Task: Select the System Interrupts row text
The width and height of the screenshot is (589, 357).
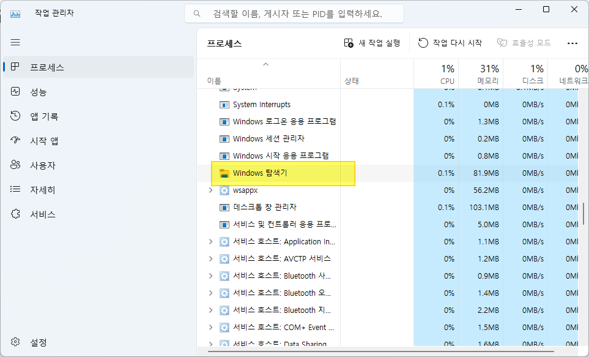Action: click(261, 105)
